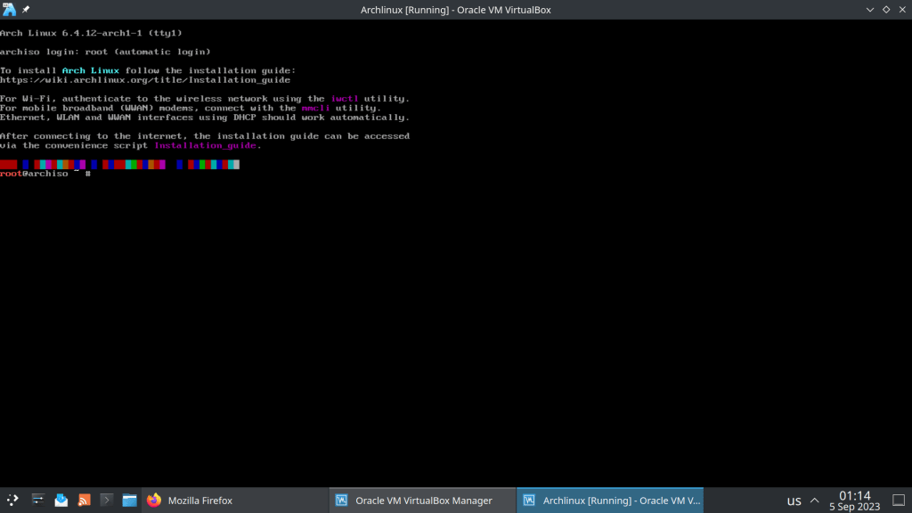Screen dimensions: 912x513
Task: Switch to Mozilla Firefox in taskbar
Action: pyautogui.click(x=191, y=501)
